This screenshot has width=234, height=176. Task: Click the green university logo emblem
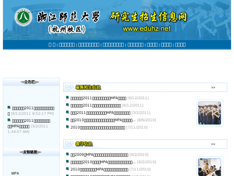[23, 17]
